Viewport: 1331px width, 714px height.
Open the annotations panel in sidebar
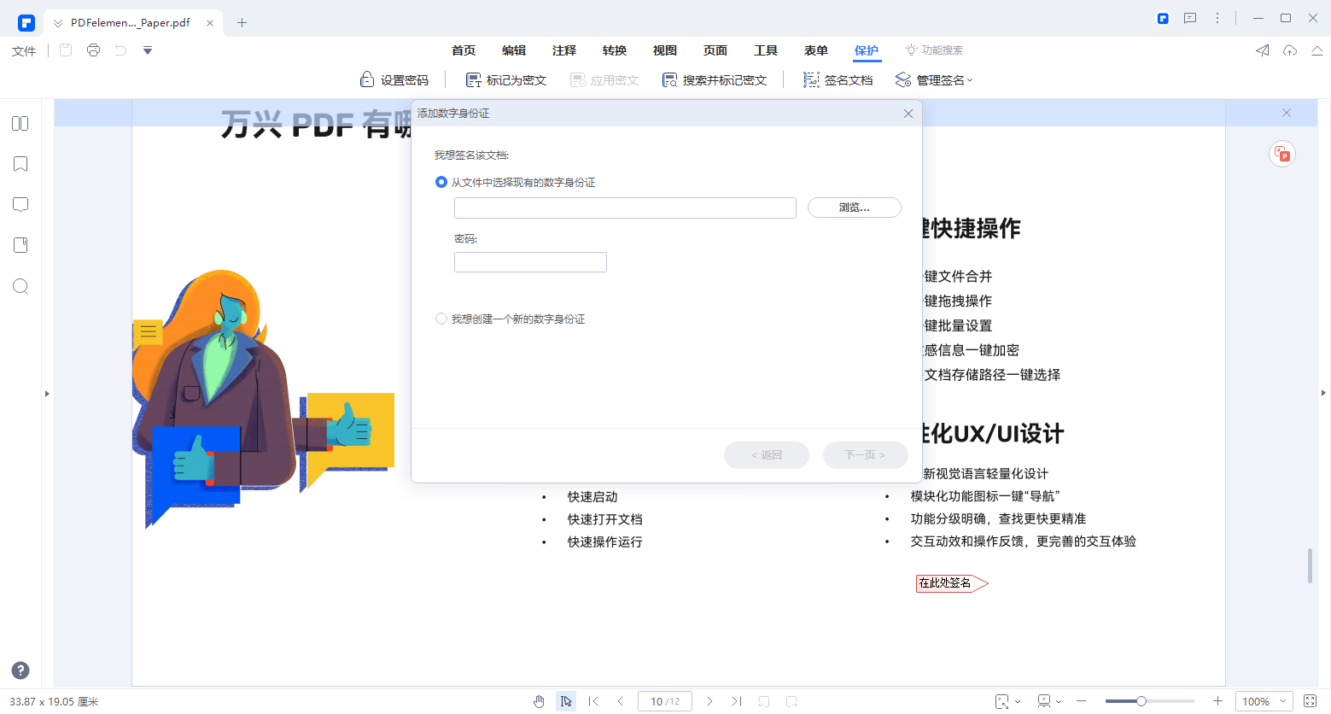click(x=20, y=204)
